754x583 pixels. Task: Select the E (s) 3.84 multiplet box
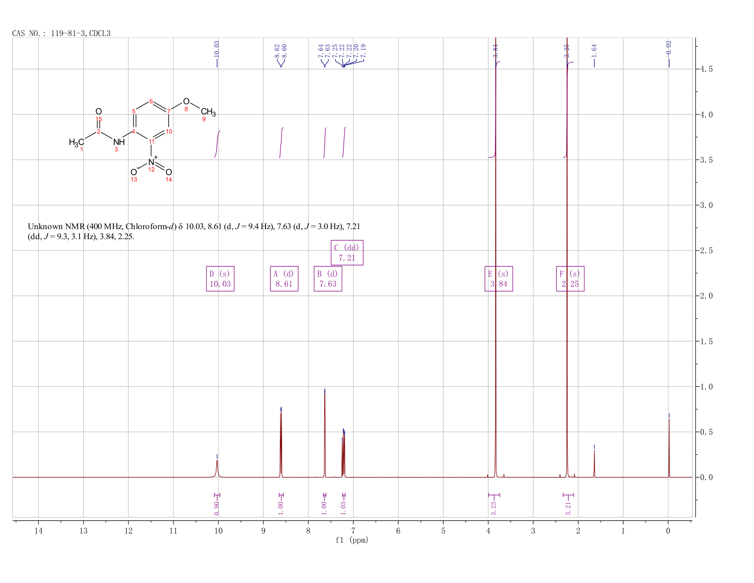pos(499,279)
